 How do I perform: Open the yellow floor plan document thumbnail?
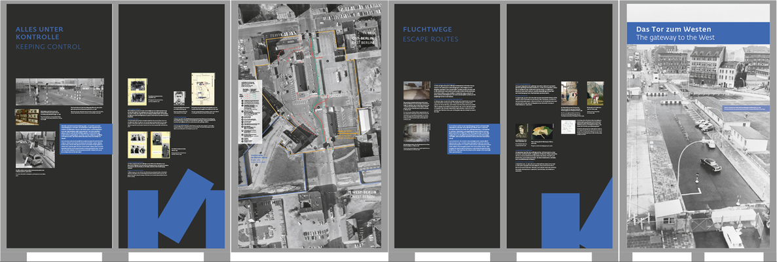click(202, 88)
